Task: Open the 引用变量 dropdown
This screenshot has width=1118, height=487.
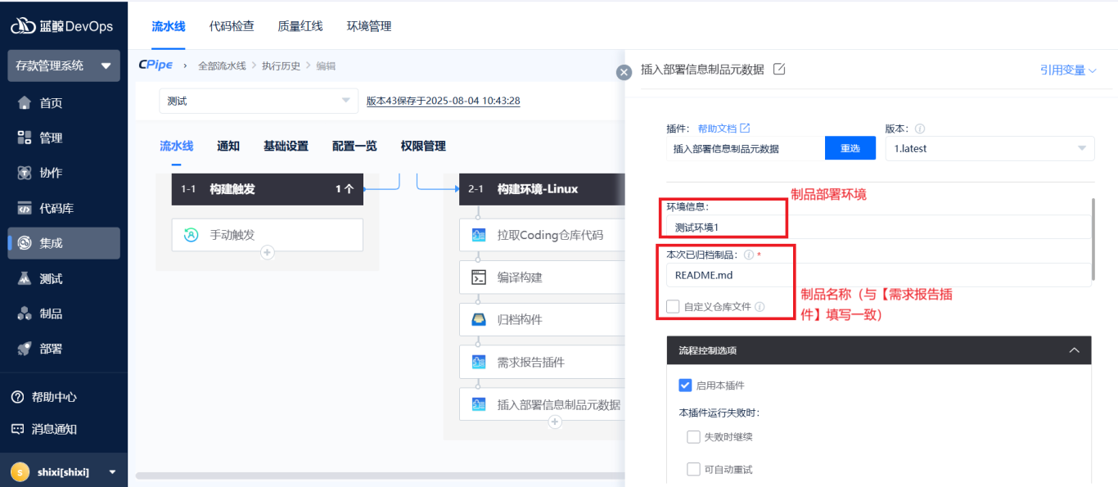Action: [x=1068, y=70]
